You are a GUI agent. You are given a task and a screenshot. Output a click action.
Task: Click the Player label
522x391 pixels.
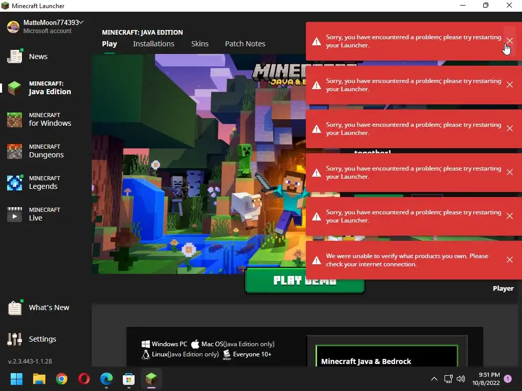click(x=503, y=288)
